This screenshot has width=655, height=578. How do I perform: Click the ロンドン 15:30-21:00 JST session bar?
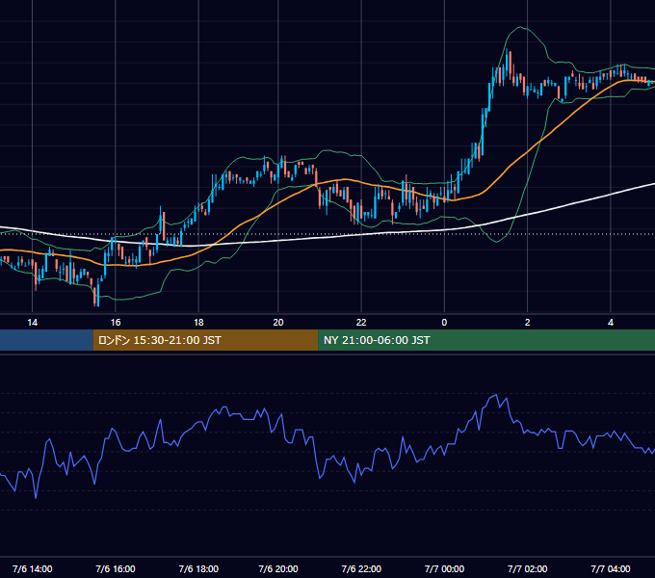pyautogui.click(x=205, y=340)
